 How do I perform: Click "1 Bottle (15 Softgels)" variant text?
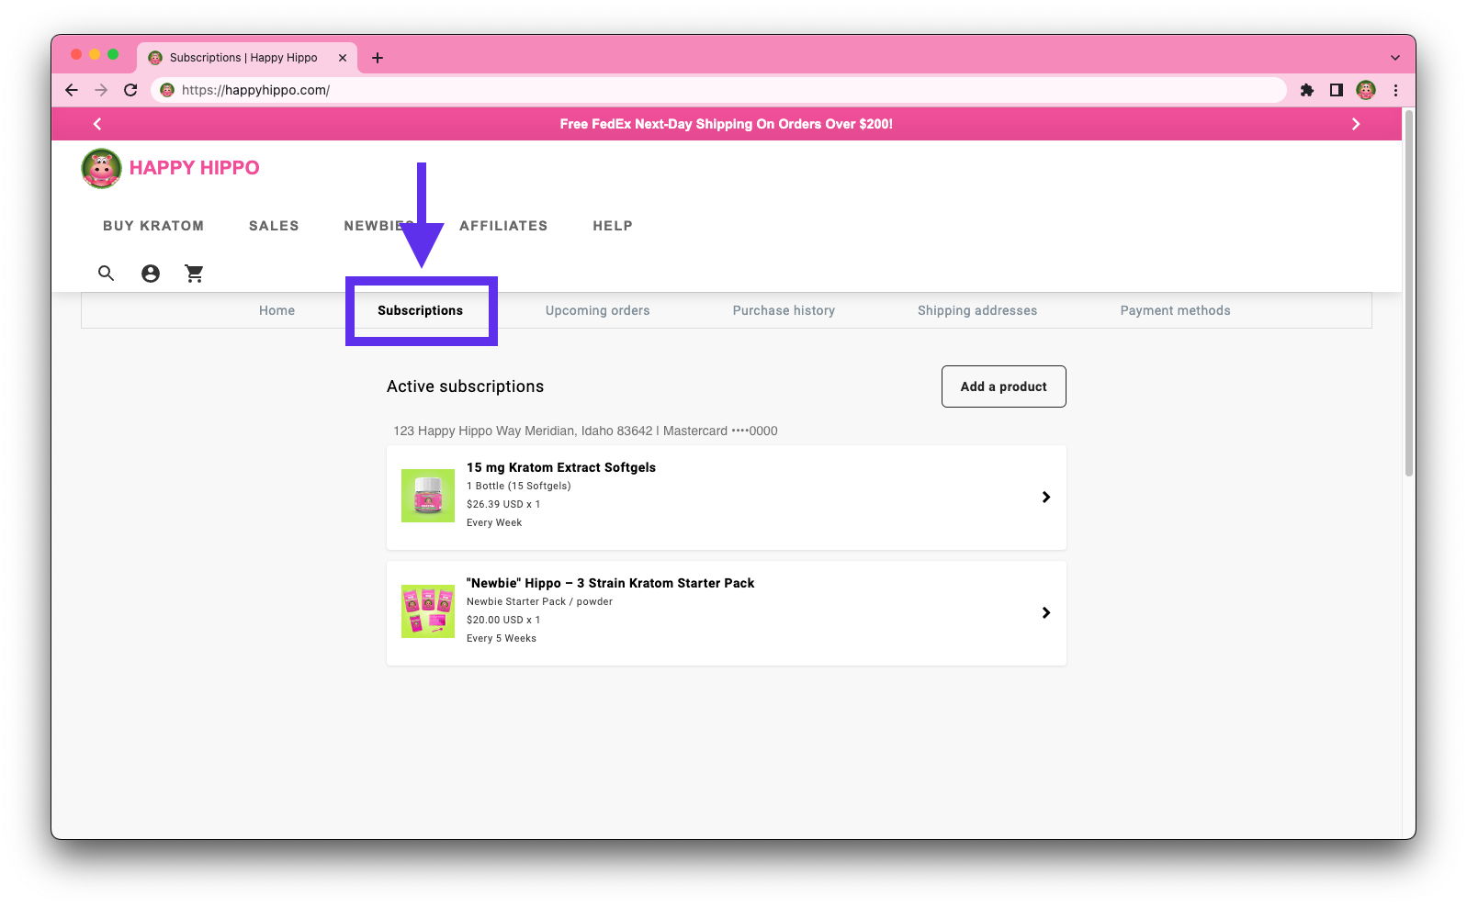(x=519, y=486)
